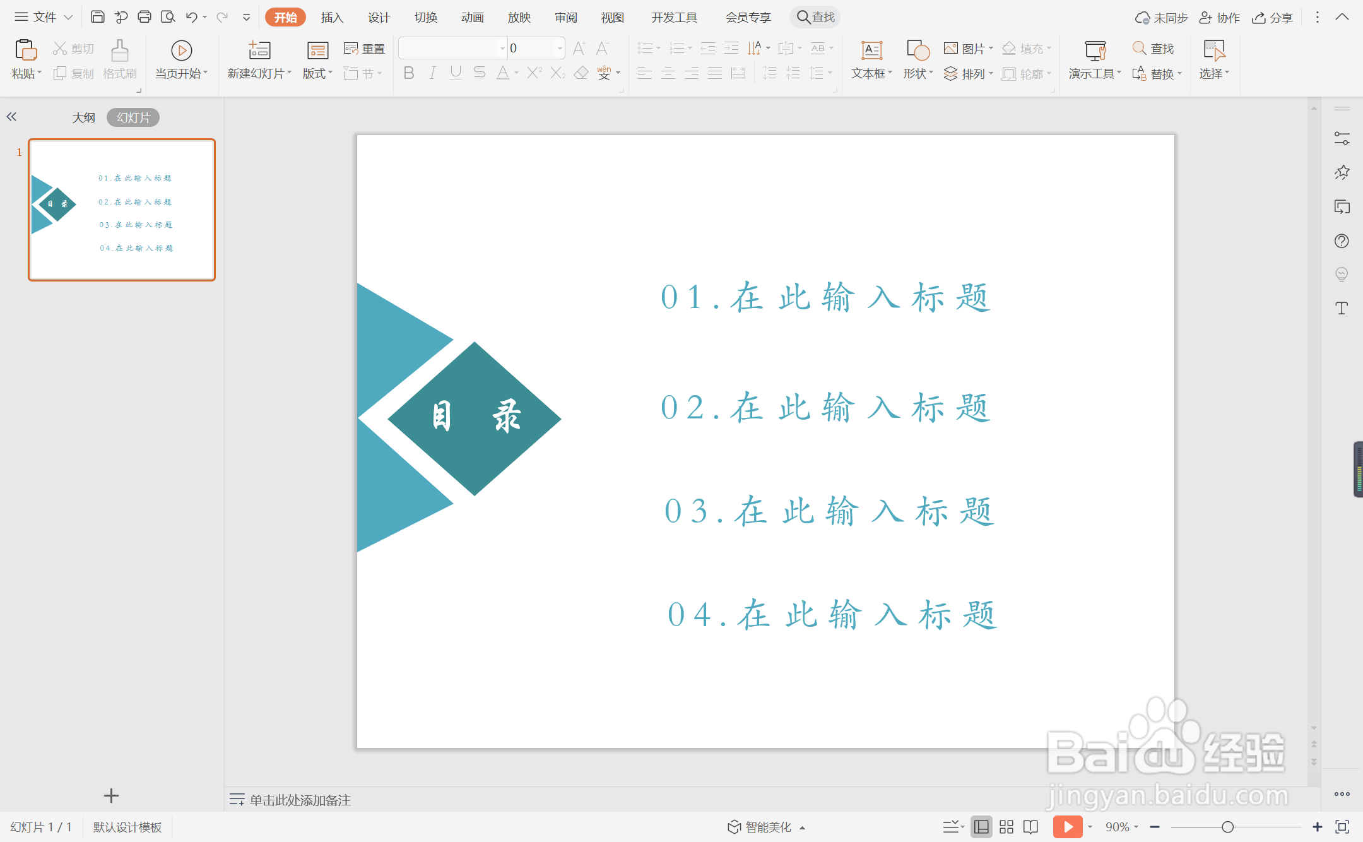
Task: Click the Paste icon
Action: (25, 50)
